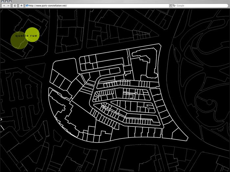Image resolution: width=230 pixels, height=172 pixels.
Task: Focus the paris-constellation.net address field
Action: [x=97, y=6]
